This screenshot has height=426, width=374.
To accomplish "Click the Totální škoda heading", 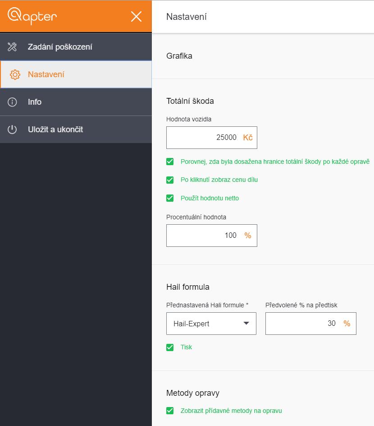I will click(x=190, y=101).
